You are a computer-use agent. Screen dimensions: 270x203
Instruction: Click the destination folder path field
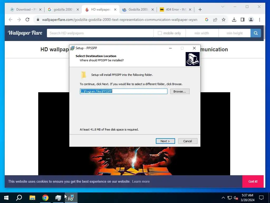click(123, 91)
